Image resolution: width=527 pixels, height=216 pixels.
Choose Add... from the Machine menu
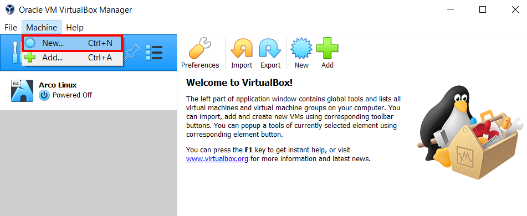tap(72, 58)
